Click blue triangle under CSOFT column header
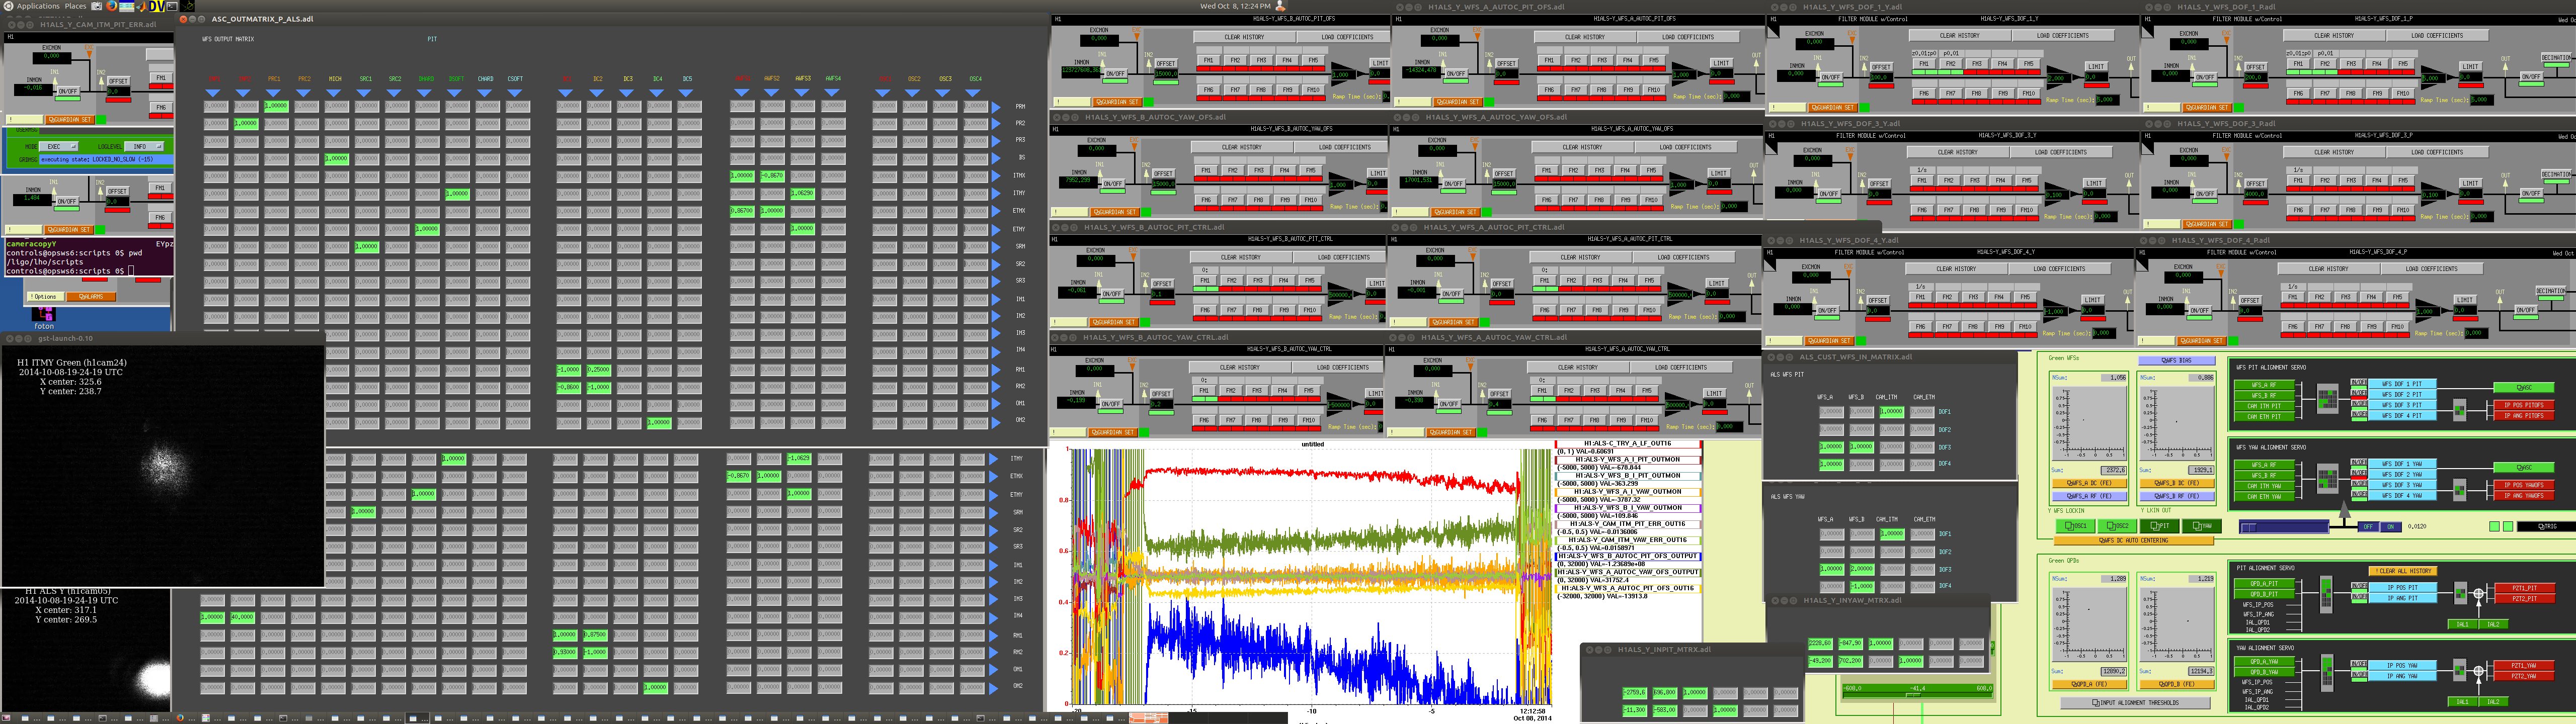The image size is (2576, 724). tap(515, 93)
